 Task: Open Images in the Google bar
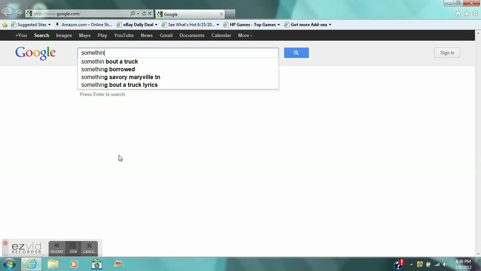[x=64, y=35]
